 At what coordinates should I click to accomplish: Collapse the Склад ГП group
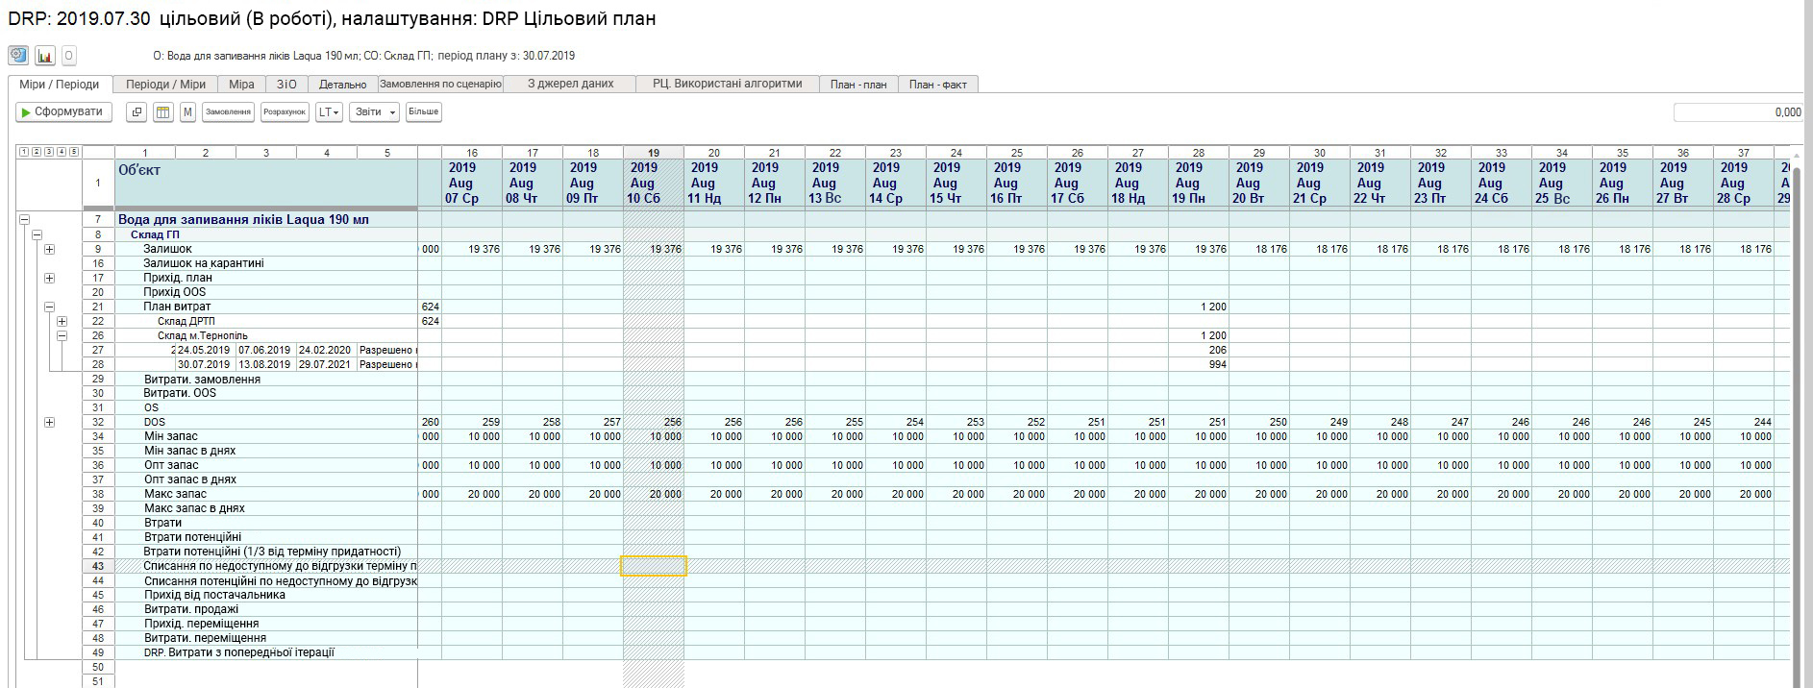tap(37, 234)
